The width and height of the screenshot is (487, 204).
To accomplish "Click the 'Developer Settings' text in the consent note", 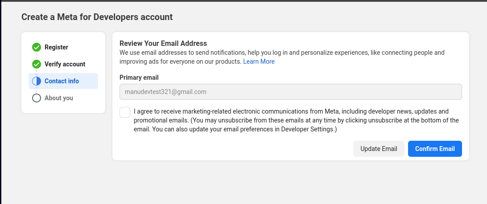I will pos(309,130).
